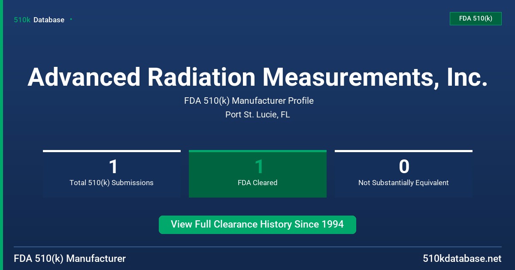Open View Full Clearance History Since 1994
The height and width of the screenshot is (270, 515).
[257, 225]
